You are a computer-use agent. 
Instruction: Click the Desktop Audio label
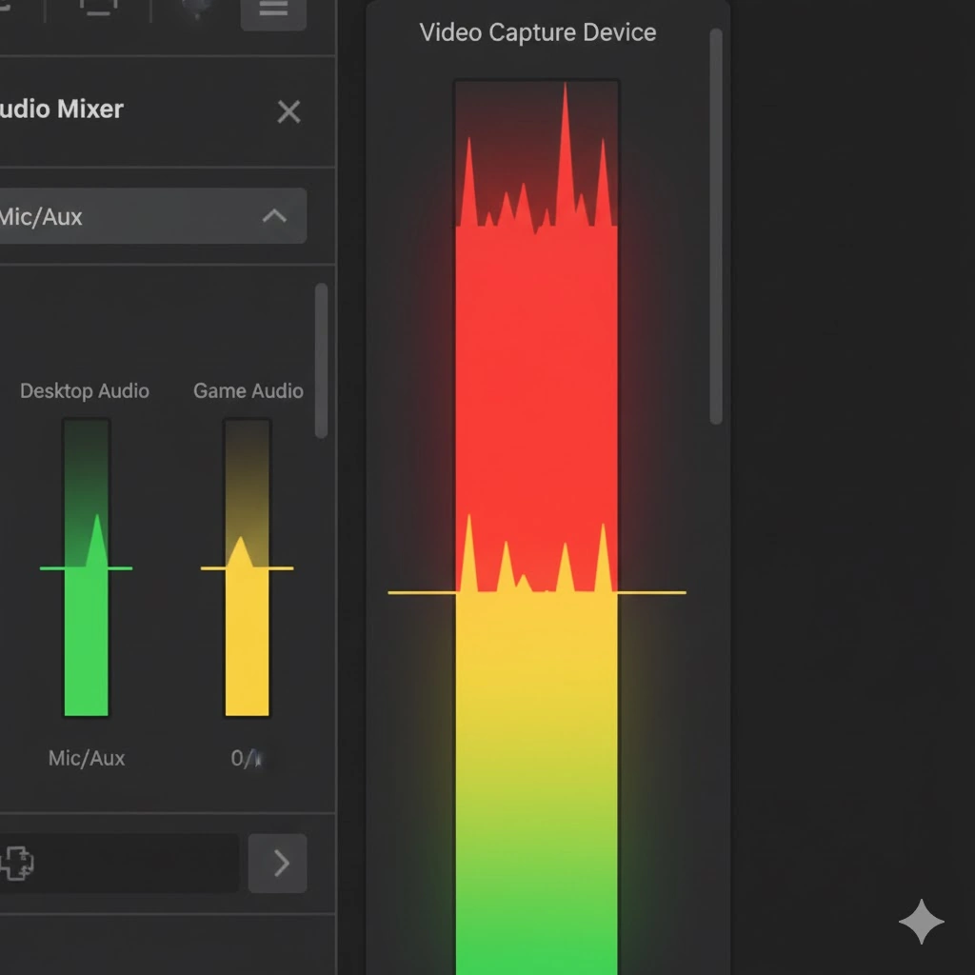pos(84,390)
